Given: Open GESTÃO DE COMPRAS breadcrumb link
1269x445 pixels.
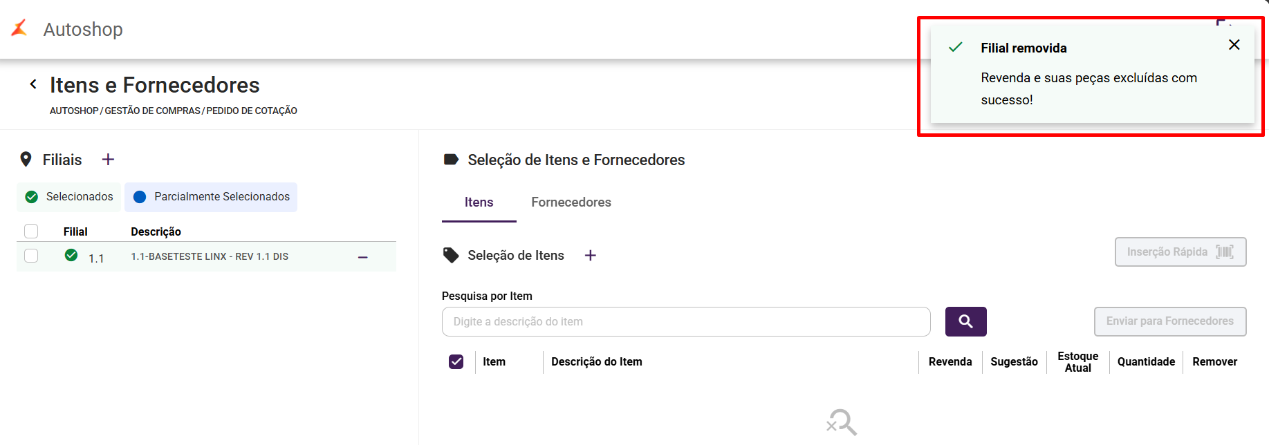Looking at the screenshot, I should 152,111.
